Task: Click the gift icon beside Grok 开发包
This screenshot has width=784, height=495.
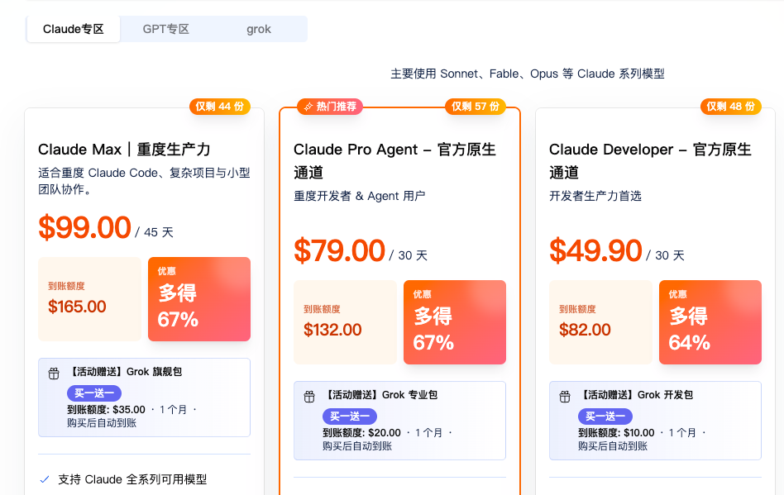Action: point(565,397)
